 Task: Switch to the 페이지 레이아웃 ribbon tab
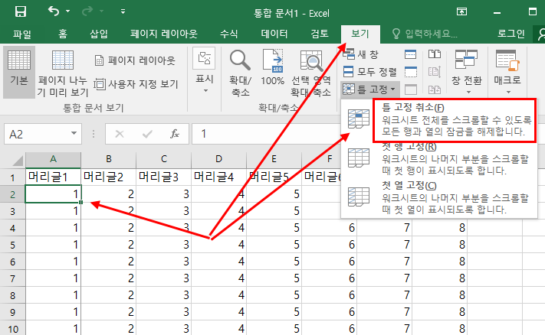[x=164, y=34]
